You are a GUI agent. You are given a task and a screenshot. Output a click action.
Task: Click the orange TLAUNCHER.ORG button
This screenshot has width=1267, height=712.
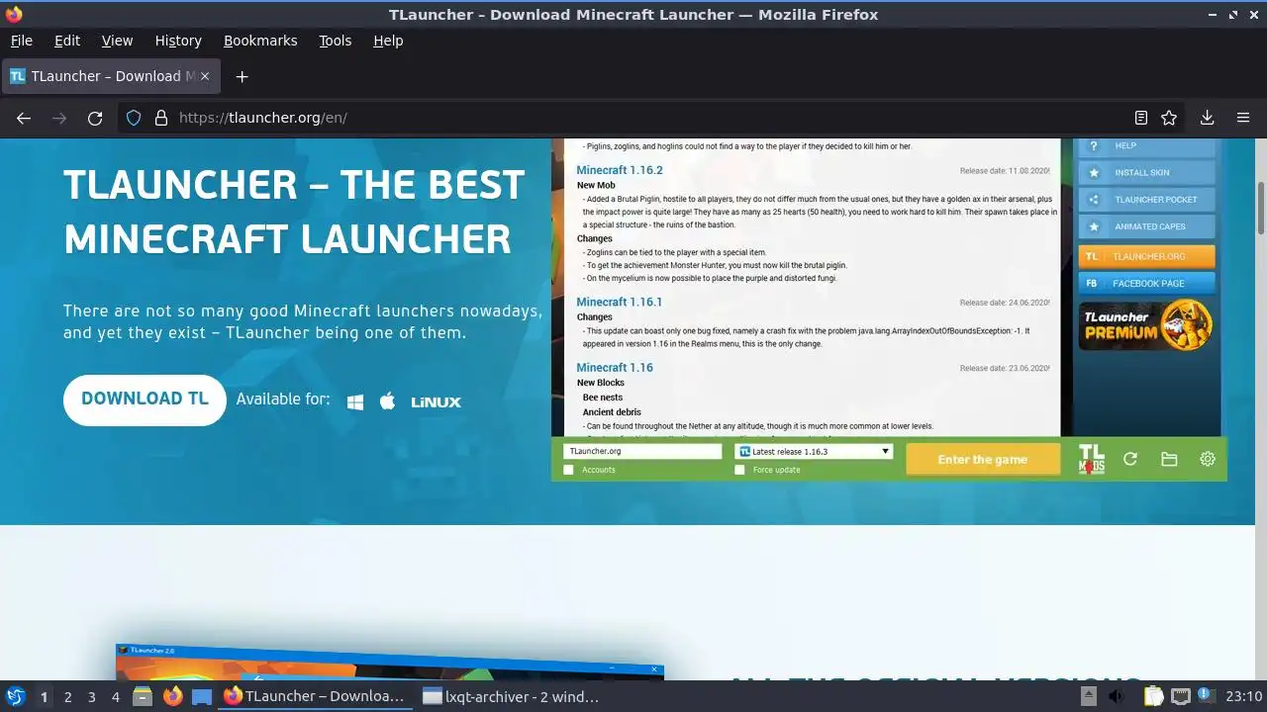point(1146,256)
